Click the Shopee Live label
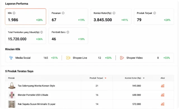The height and width of the screenshot is (109, 179). (x=80, y=58)
